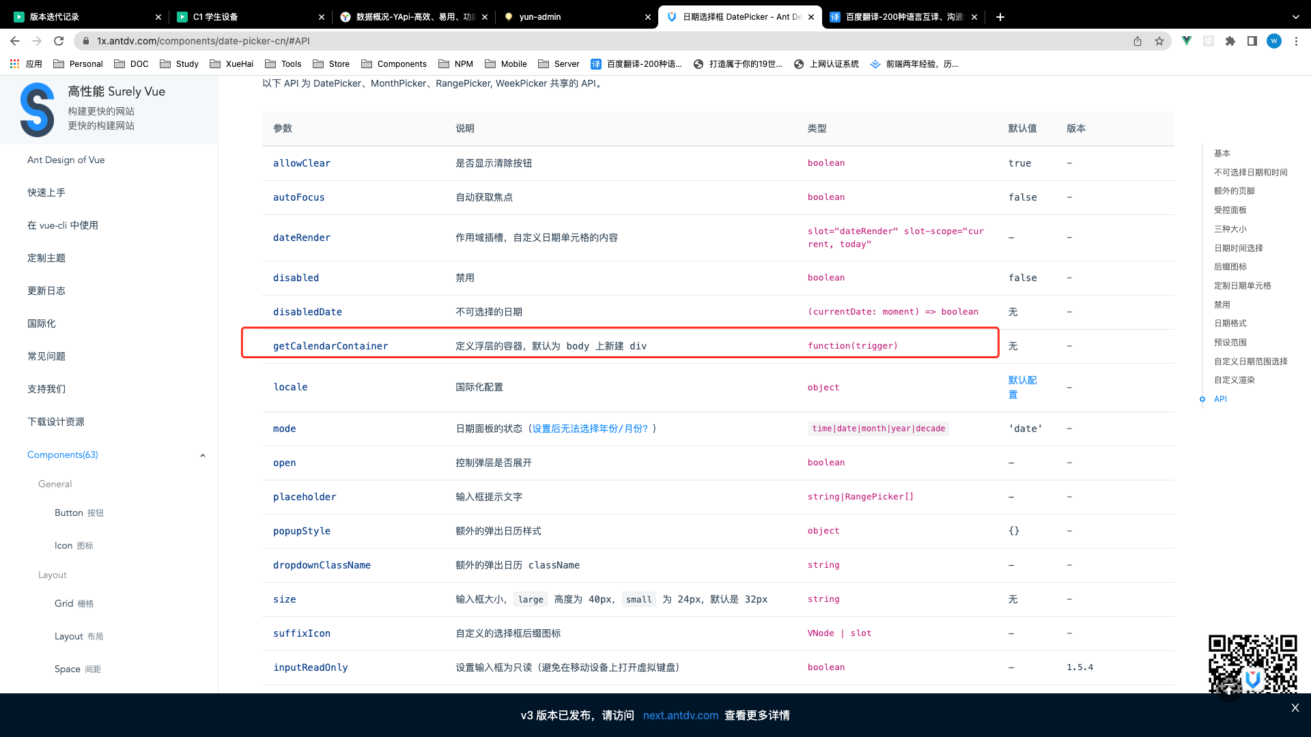
Task: Bookmark page with the star icon
Action: click(x=1159, y=41)
